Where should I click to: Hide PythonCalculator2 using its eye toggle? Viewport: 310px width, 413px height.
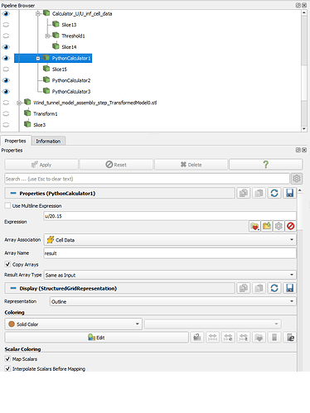[x=6, y=80]
